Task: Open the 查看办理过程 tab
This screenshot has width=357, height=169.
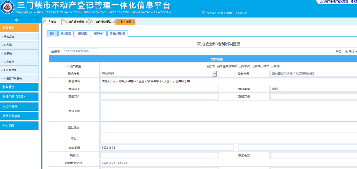Action: [x=118, y=33]
